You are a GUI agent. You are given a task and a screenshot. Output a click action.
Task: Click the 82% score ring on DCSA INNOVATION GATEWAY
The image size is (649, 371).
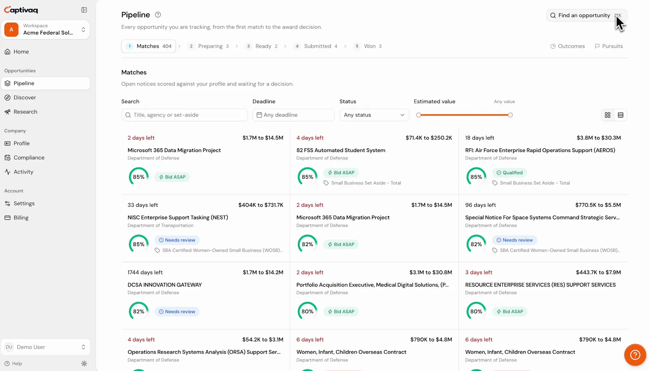point(138,312)
